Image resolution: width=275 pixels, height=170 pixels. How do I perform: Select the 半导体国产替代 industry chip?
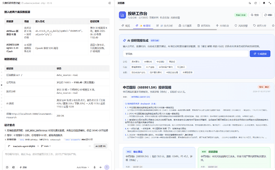pos(166,67)
